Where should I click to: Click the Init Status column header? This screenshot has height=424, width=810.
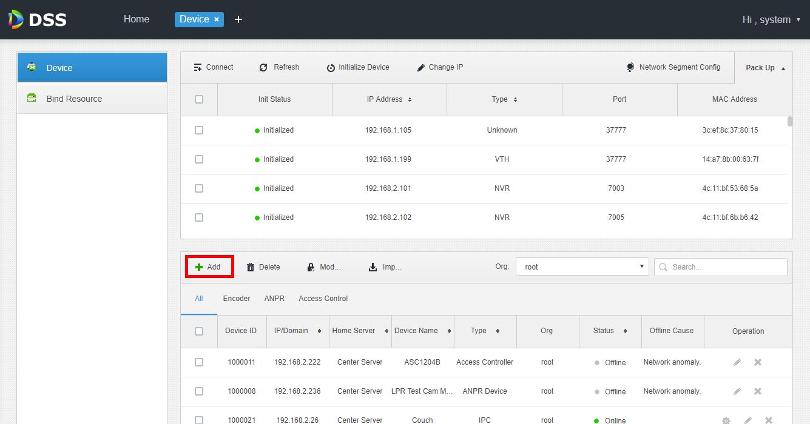[274, 99]
